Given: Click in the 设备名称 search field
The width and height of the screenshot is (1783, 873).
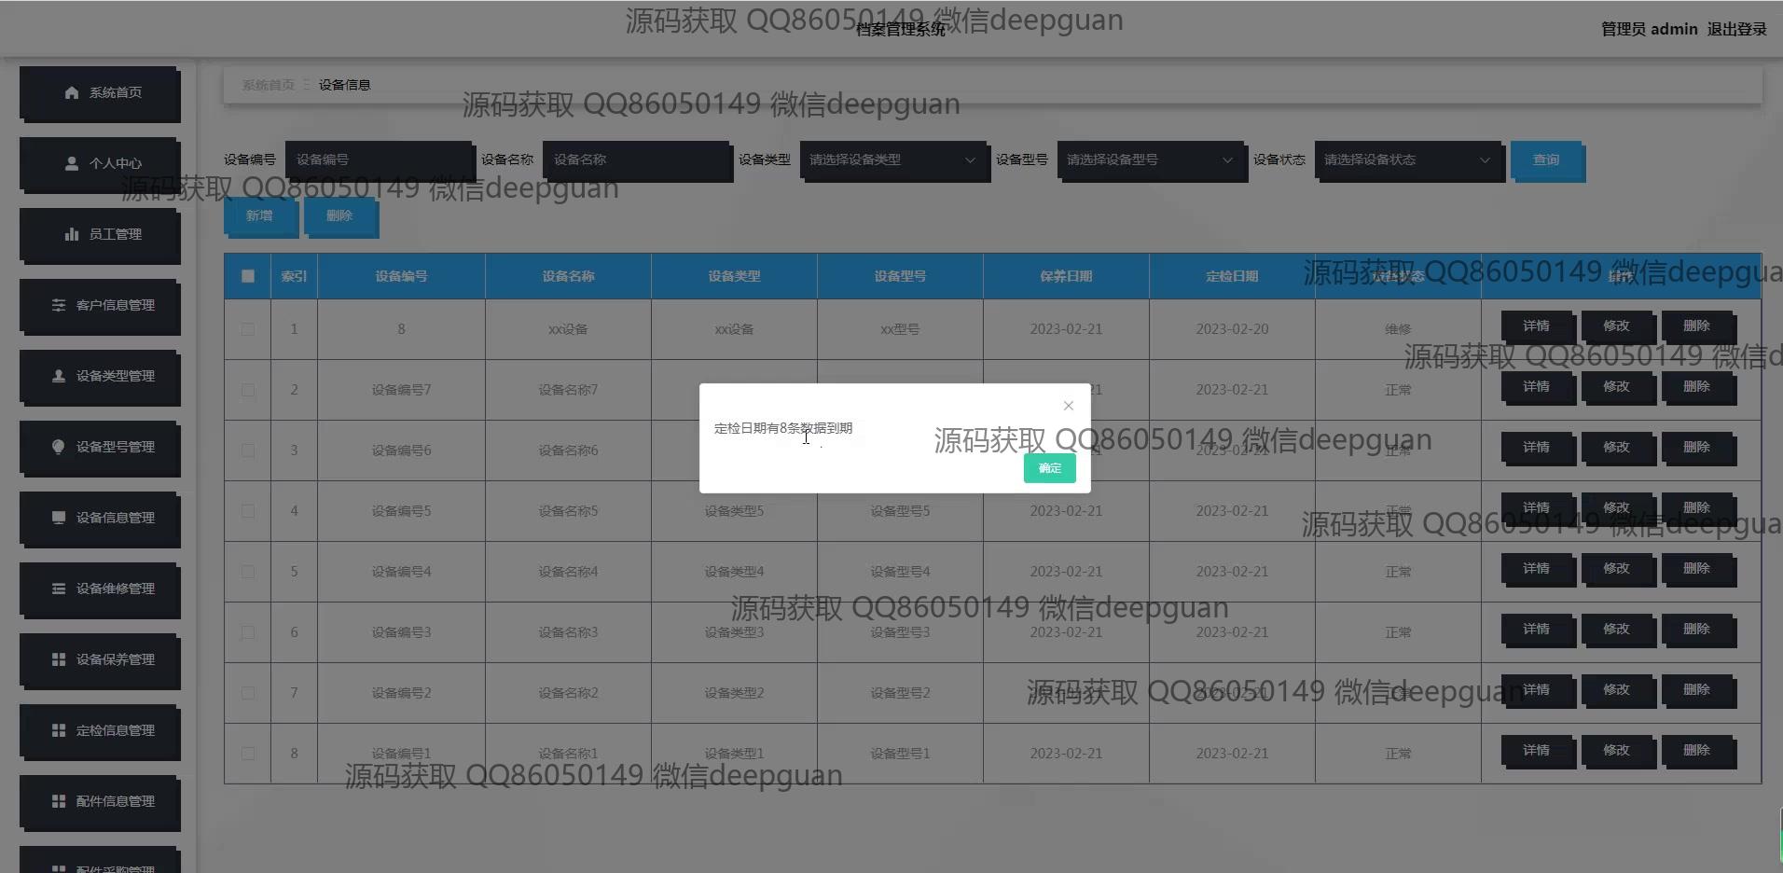Looking at the screenshot, I should tap(636, 160).
